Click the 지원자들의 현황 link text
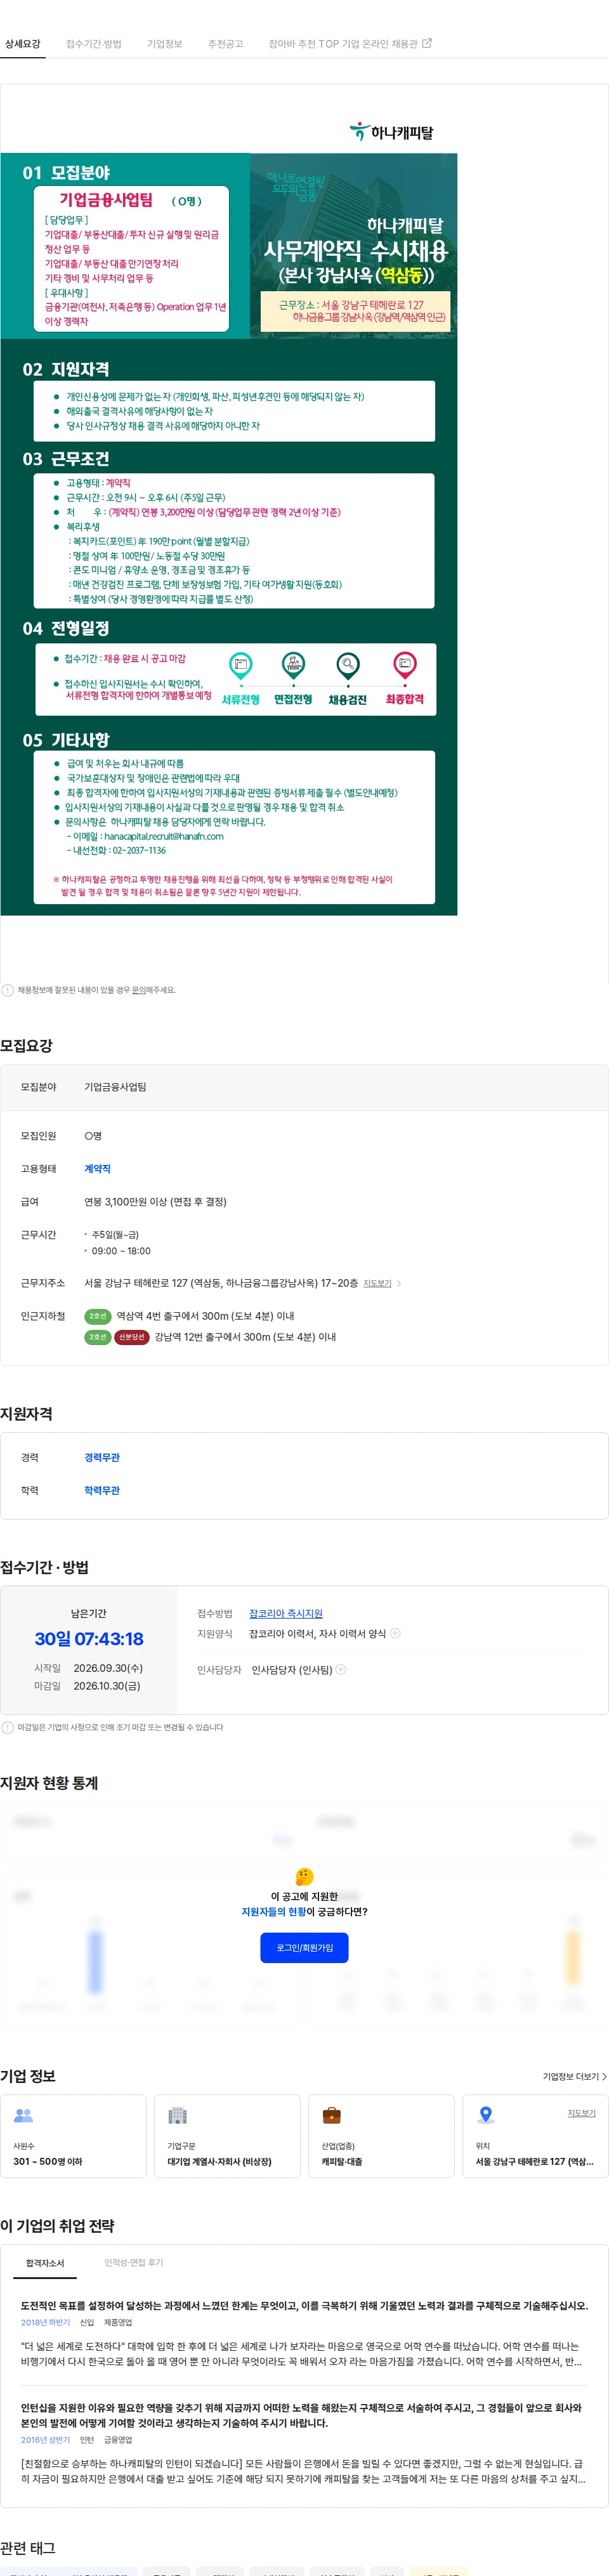The height and width of the screenshot is (2576, 609). click(x=274, y=1911)
